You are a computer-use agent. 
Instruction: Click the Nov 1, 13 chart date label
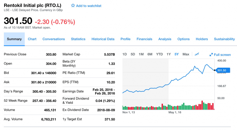(129, 112)
